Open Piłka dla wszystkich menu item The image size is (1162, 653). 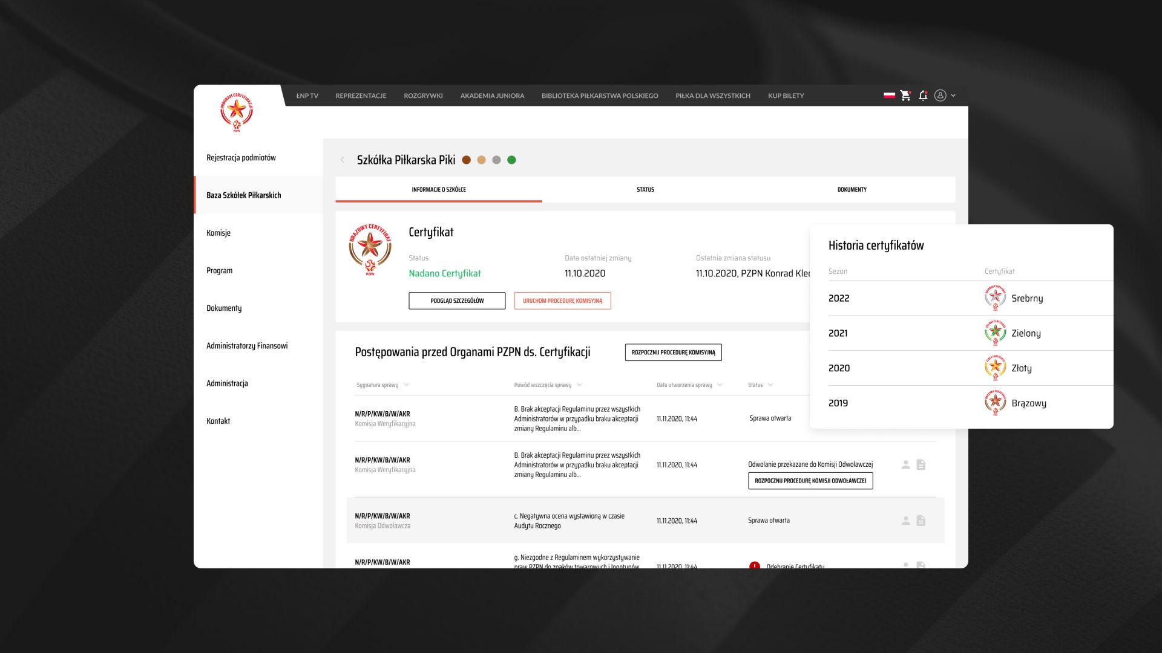coord(713,96)
